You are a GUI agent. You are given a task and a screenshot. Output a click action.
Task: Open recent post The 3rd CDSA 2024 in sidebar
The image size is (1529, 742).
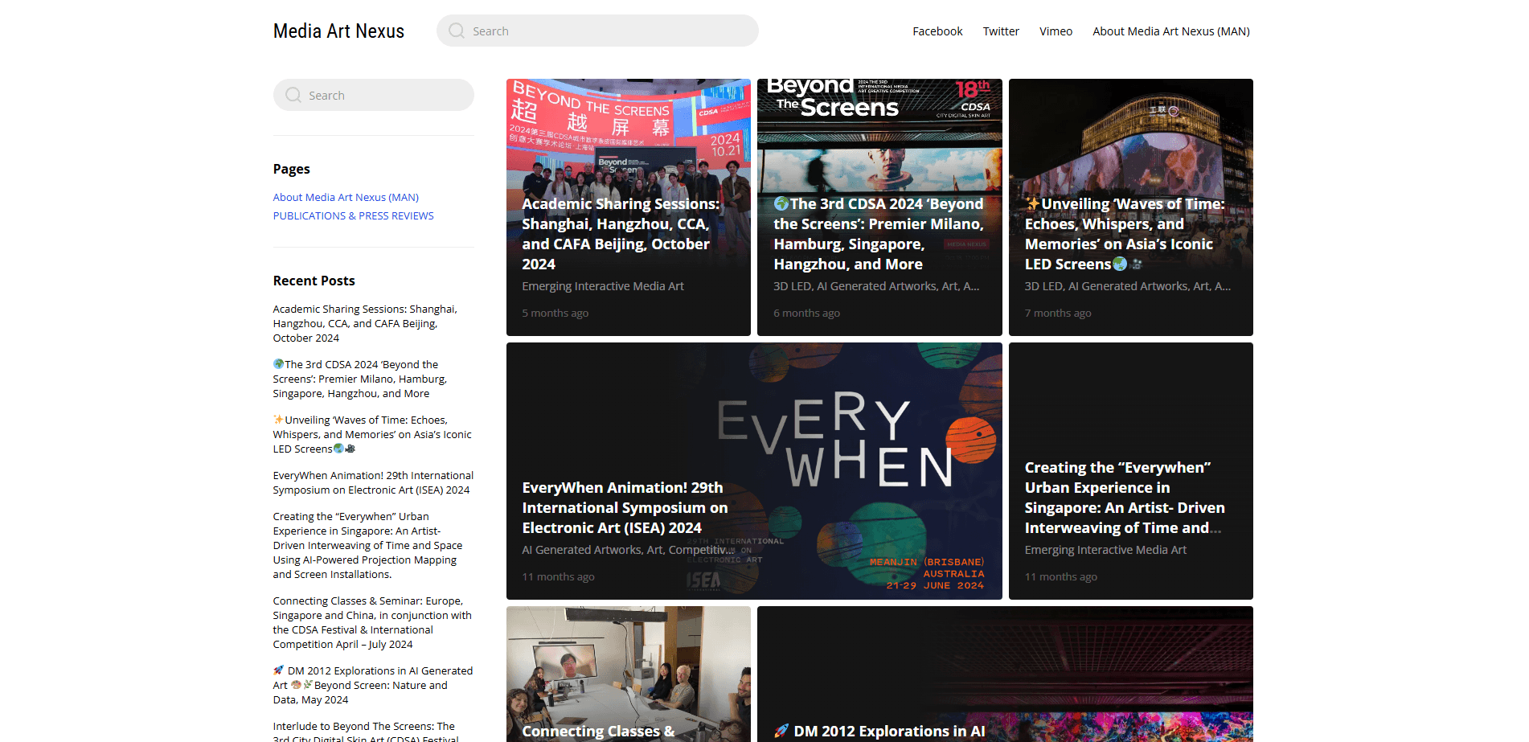(x=359, y=379)
